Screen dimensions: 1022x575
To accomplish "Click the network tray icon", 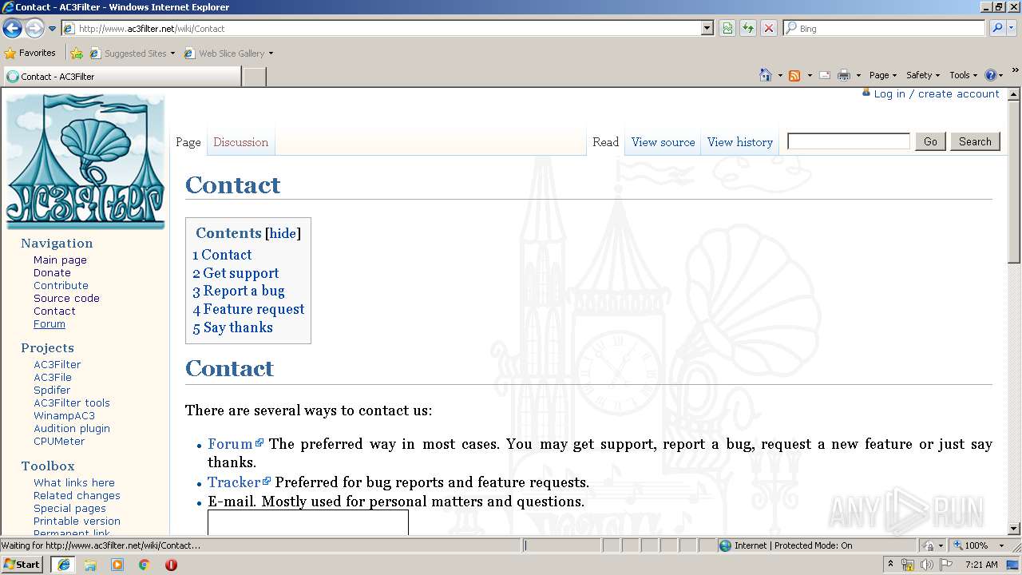I will point(908,565).
